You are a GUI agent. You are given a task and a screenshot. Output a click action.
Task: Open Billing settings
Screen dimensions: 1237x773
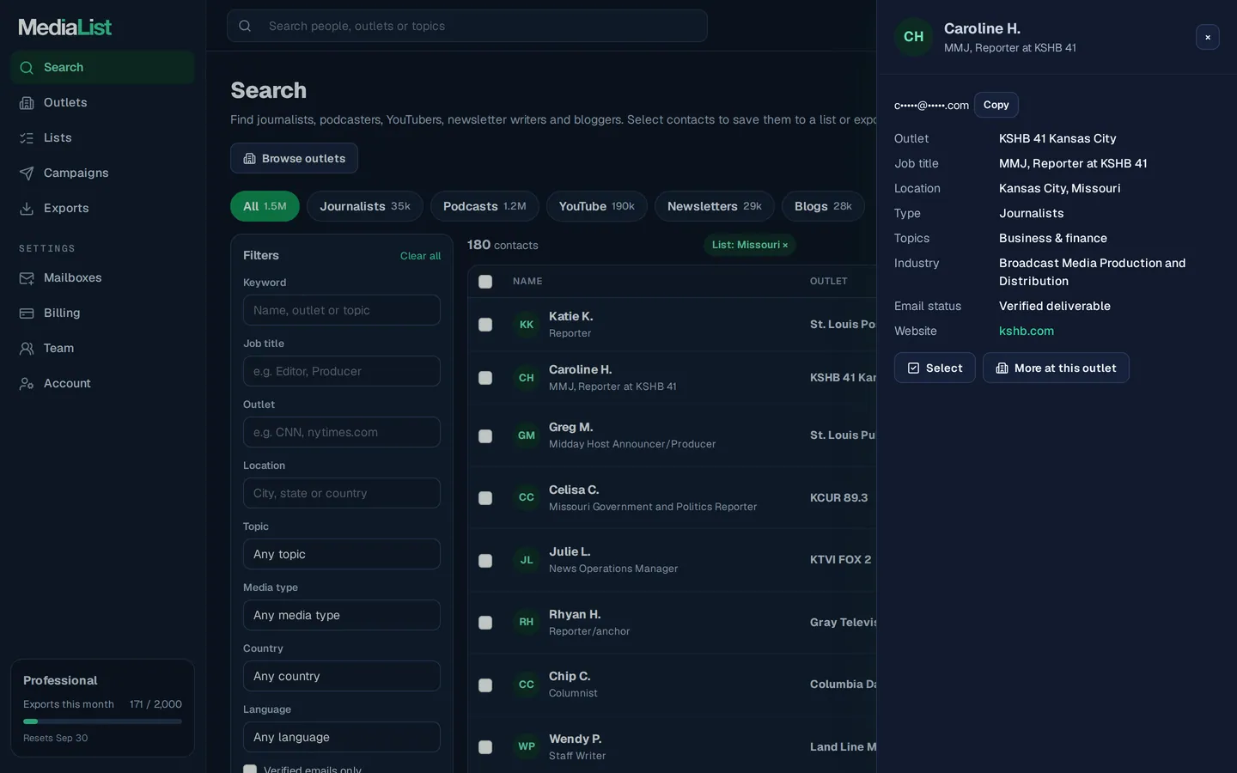tap(102, 313)
